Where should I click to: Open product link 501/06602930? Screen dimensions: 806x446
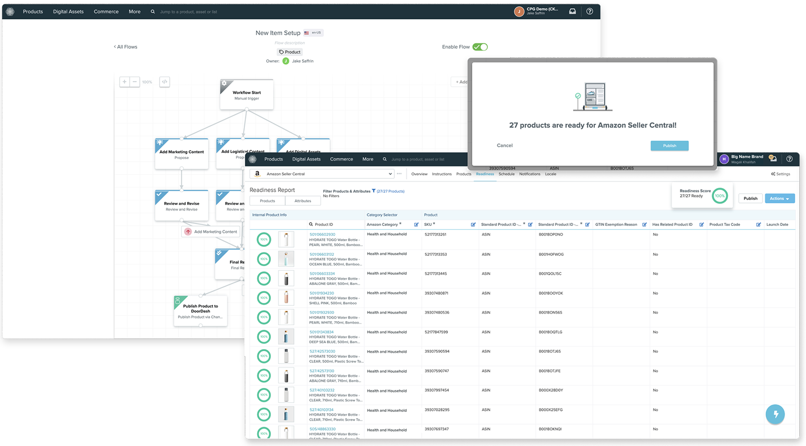pyautogui.click(x=322, y=234)
